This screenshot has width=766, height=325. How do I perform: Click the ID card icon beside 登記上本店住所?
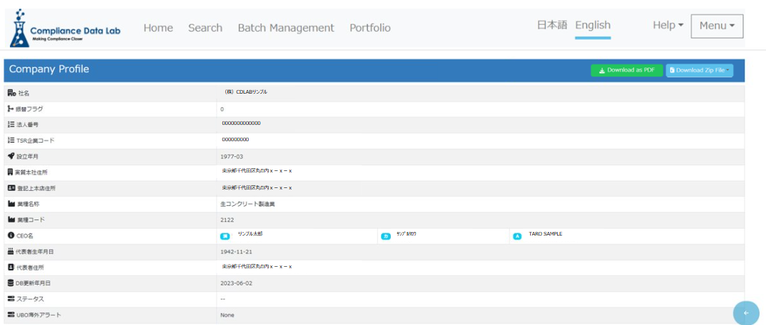11,188
